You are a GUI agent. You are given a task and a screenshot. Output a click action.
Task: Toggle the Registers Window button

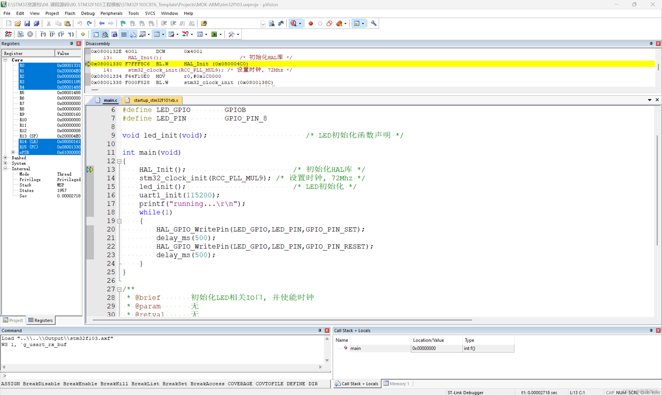pos(124,34)
